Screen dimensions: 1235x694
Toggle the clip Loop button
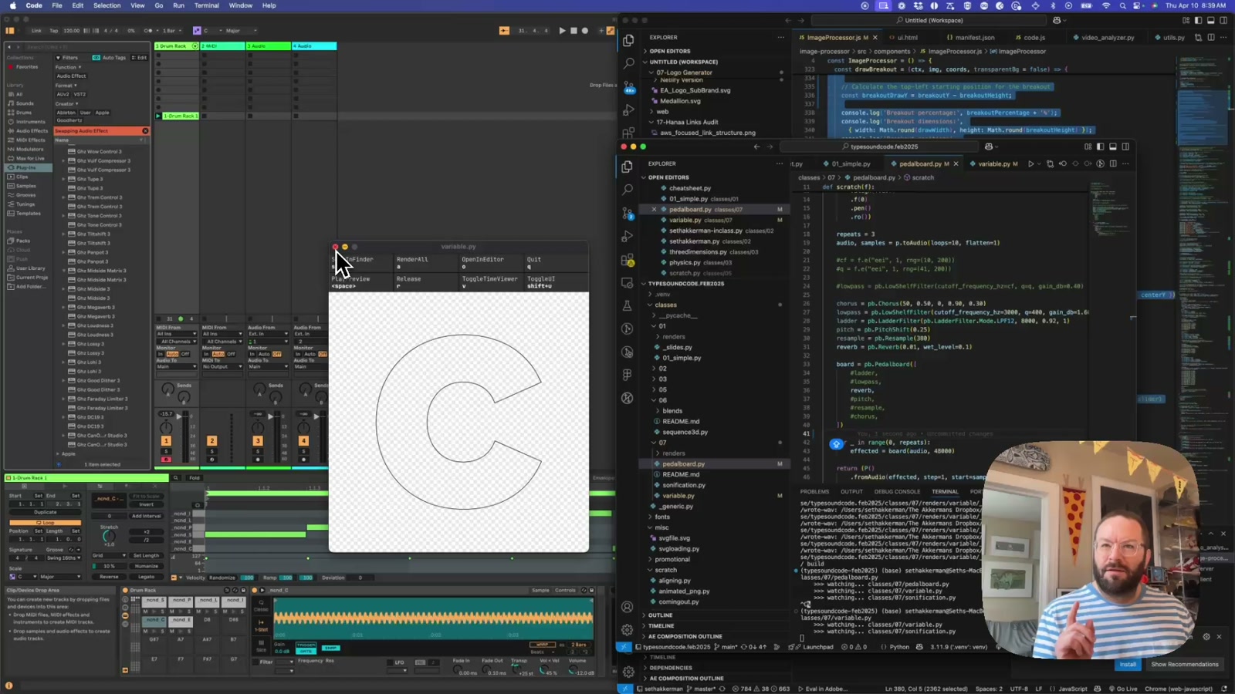coord(46,522)
